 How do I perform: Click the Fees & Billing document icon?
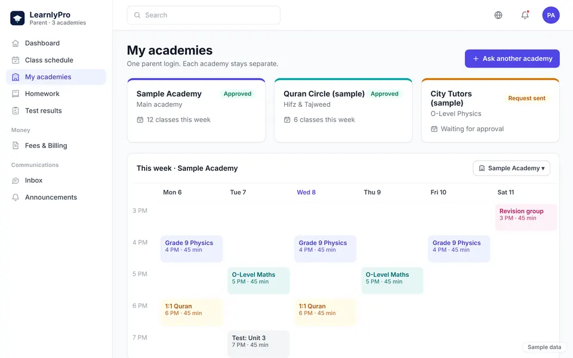[x=16, y=146]
